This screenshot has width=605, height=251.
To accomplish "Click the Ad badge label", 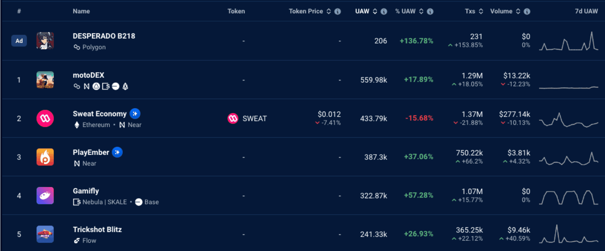I will [19, 41].
